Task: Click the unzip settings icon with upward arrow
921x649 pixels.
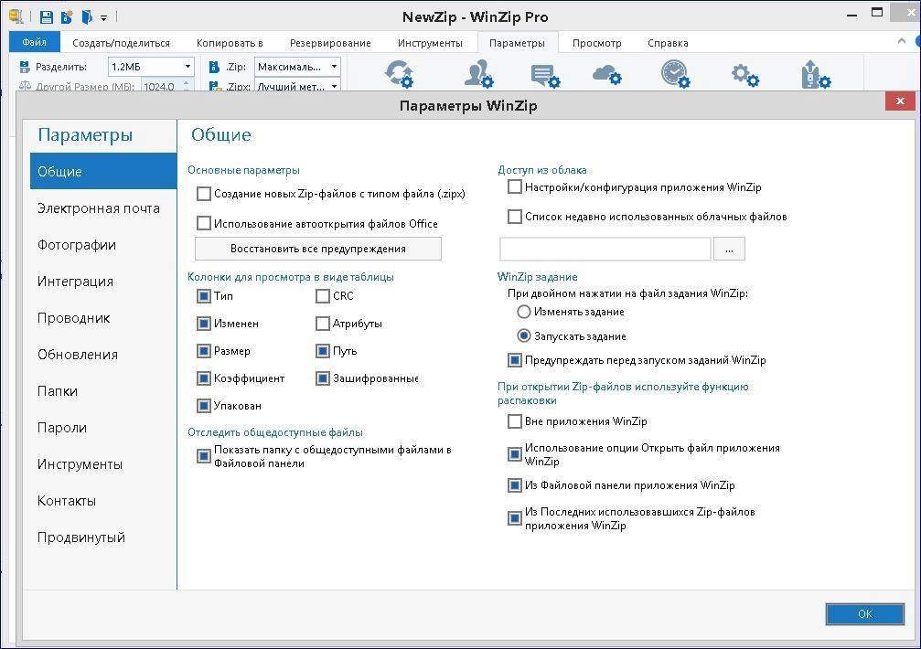Action: click(816, 74)
